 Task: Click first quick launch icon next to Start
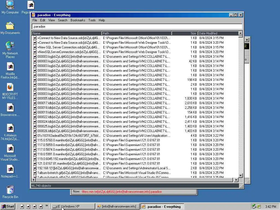click(x=22, y=206)
